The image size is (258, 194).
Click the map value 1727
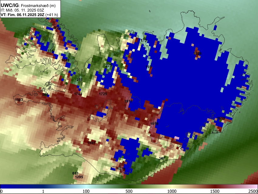(x=57, y=28)
